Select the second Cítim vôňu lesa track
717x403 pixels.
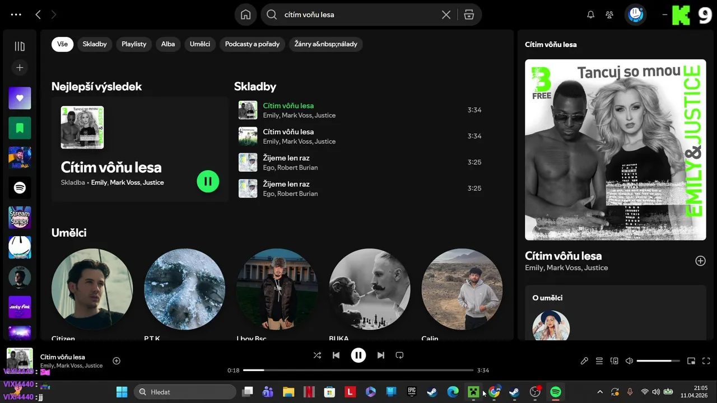pyautogui.click(x=360, y=136)
